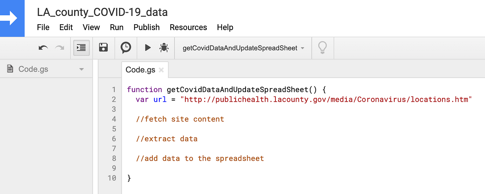Open the Publish menu

(x=147, y=27)
